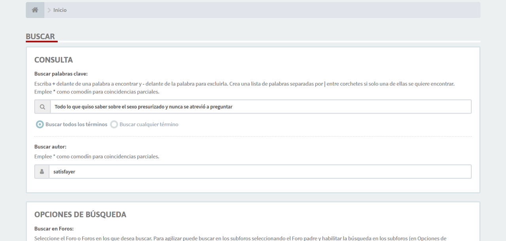Focus the keyword search input field
This screenshot has width=506, height=241.
pyautogui.click(x=261, y=106)
